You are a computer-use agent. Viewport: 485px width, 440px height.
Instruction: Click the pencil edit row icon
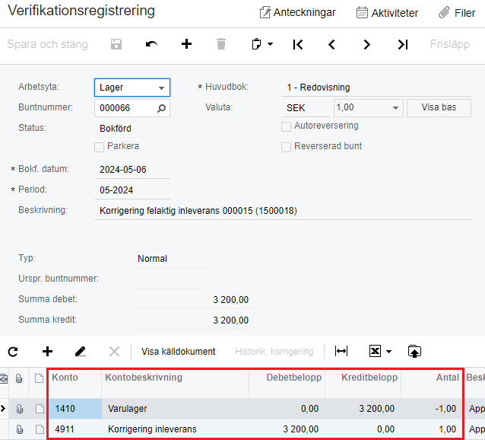coord(81,352)
